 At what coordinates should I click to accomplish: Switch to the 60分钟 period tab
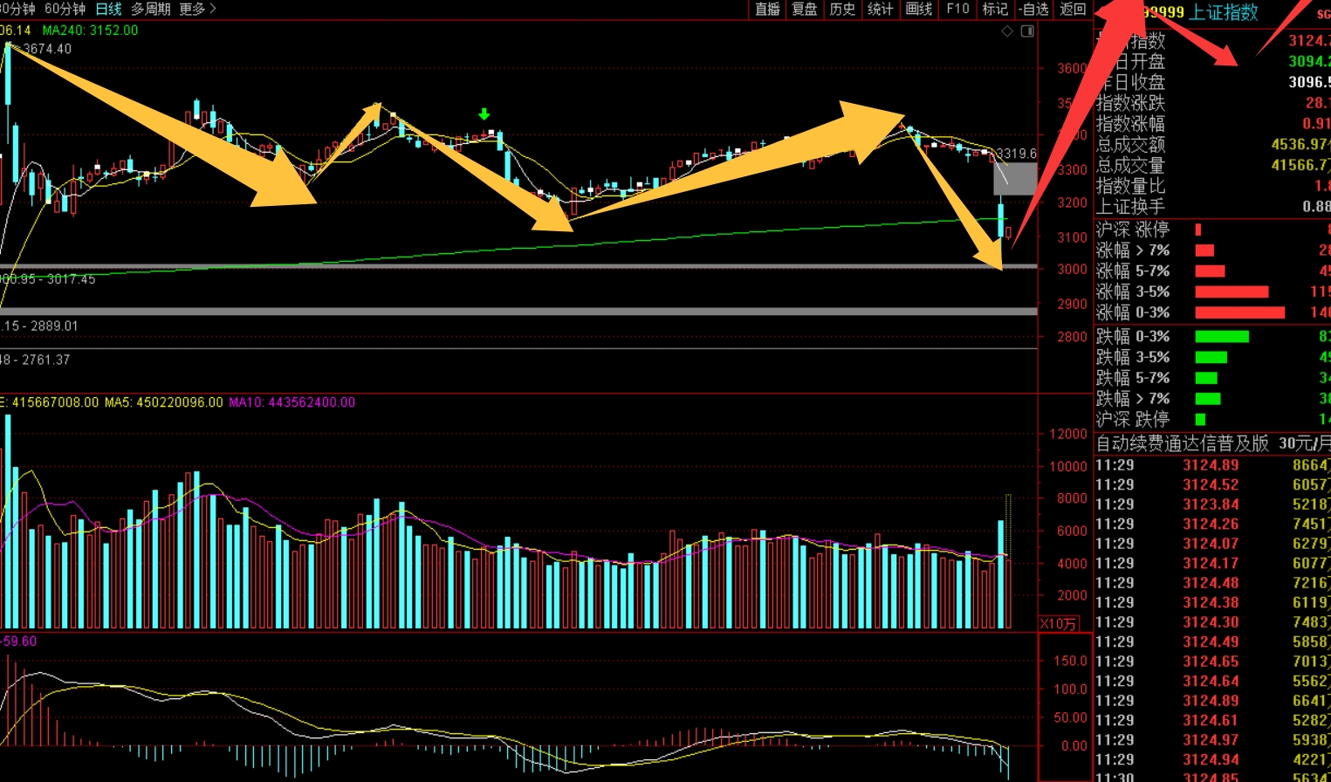pos(65,9)
